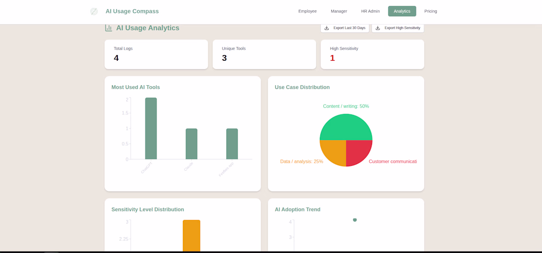Click the download icon on Export Last 30 Days
Screen dimensions: 542x253
click(x=327, y=28)
